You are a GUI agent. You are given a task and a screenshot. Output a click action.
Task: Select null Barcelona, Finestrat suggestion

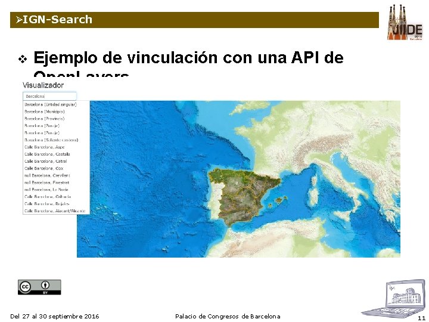[x=47, y=182]
